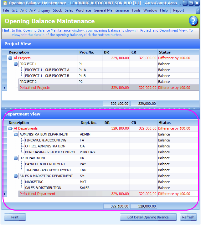Open the Sales menu
Screen dimensions: 201x225
pyautogui.click(x=69, y=10)
